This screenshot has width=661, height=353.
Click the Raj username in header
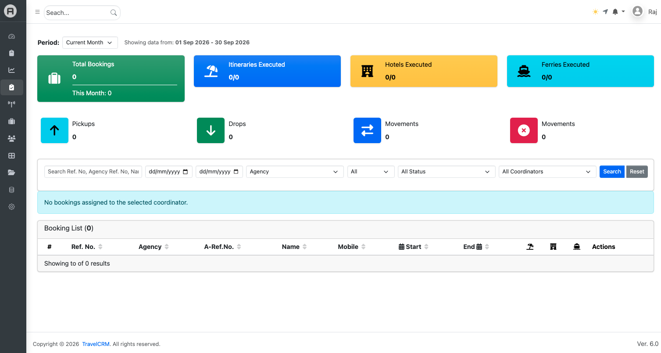653,12
